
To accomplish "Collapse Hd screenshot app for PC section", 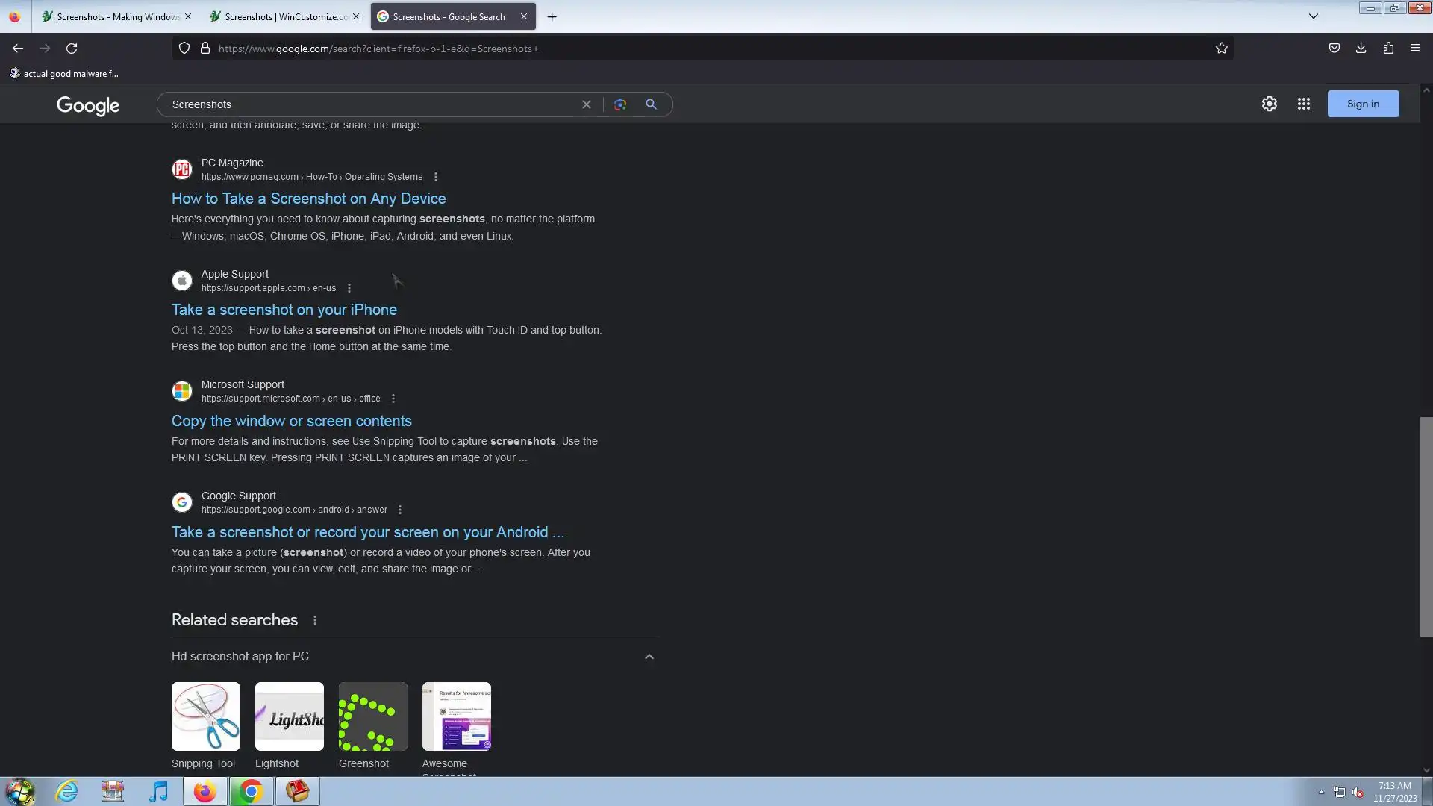I will click(x=649, y=657).
